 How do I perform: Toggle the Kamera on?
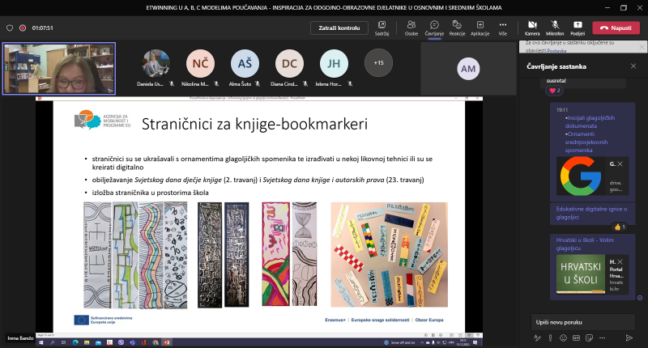pos(532,25)
